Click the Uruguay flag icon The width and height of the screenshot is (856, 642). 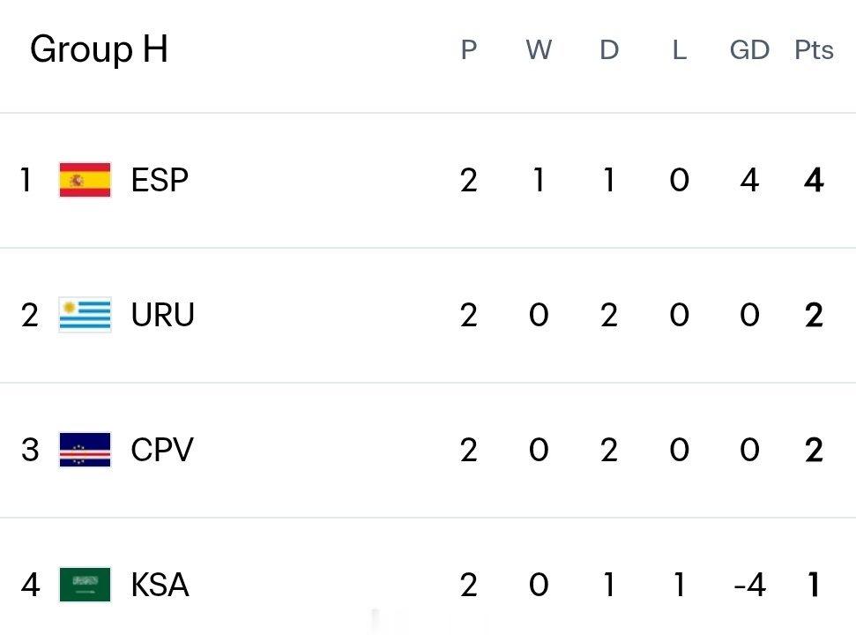85,315
